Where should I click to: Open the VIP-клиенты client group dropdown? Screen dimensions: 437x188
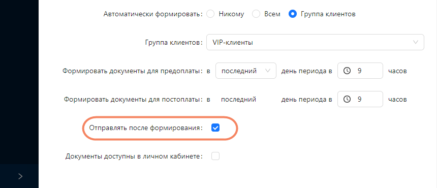315,42
